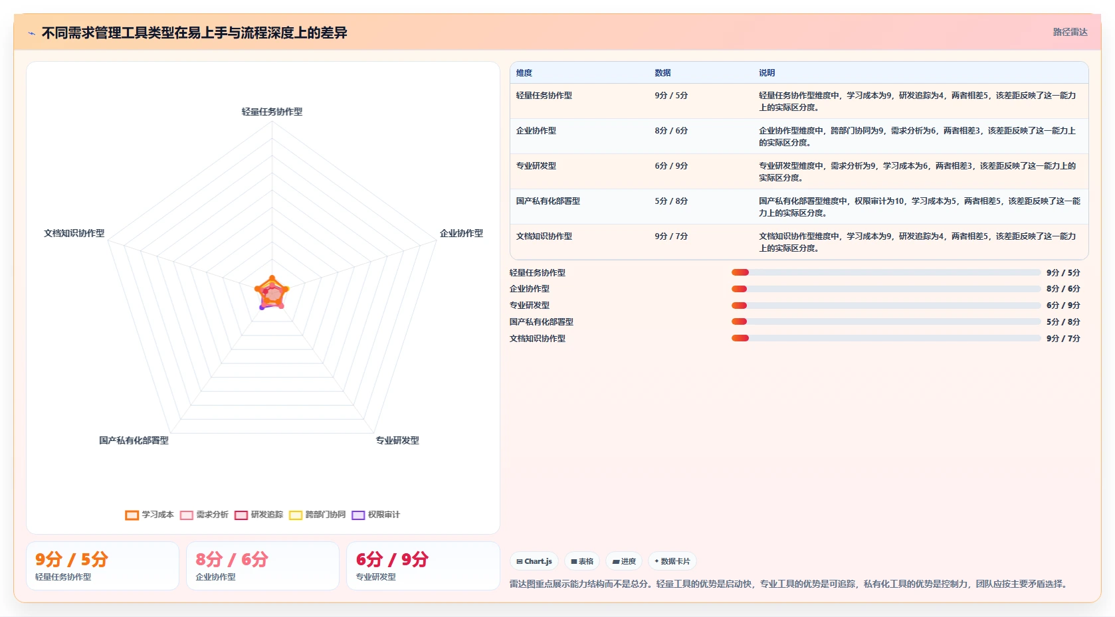Toggle the 学习成本 legend entry
Image resolution: width=1115 pixels, height=617 pixels.
(150, 515)
